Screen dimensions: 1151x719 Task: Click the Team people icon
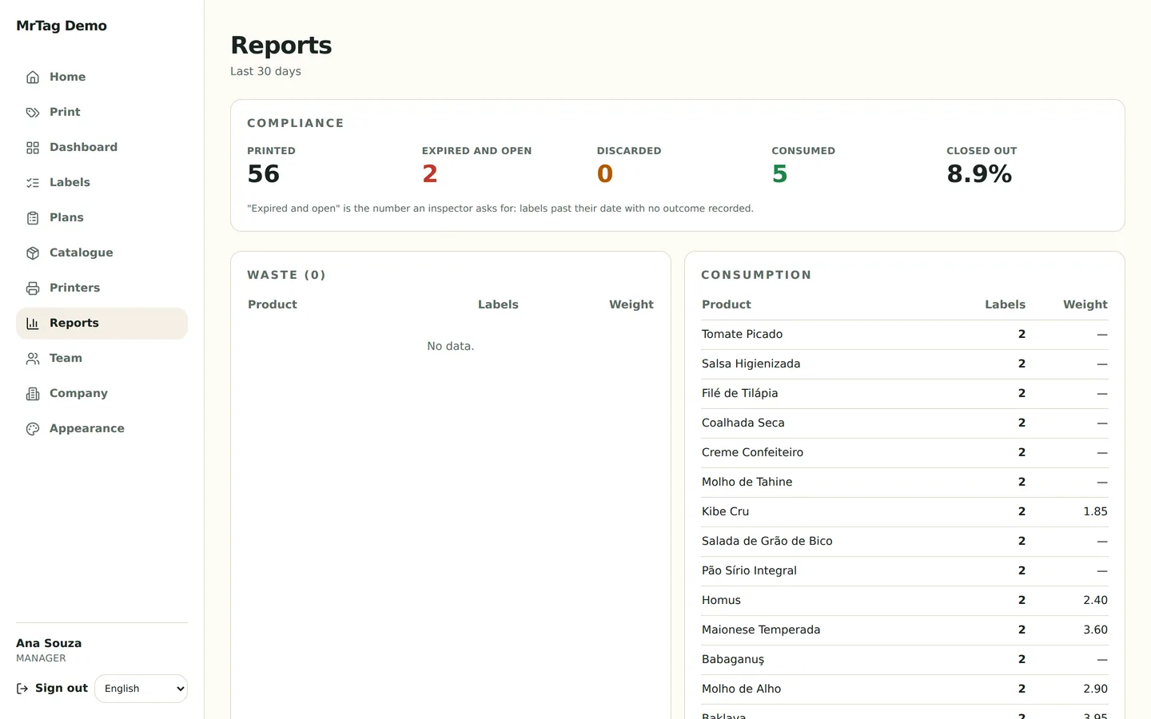click(33, 358)
